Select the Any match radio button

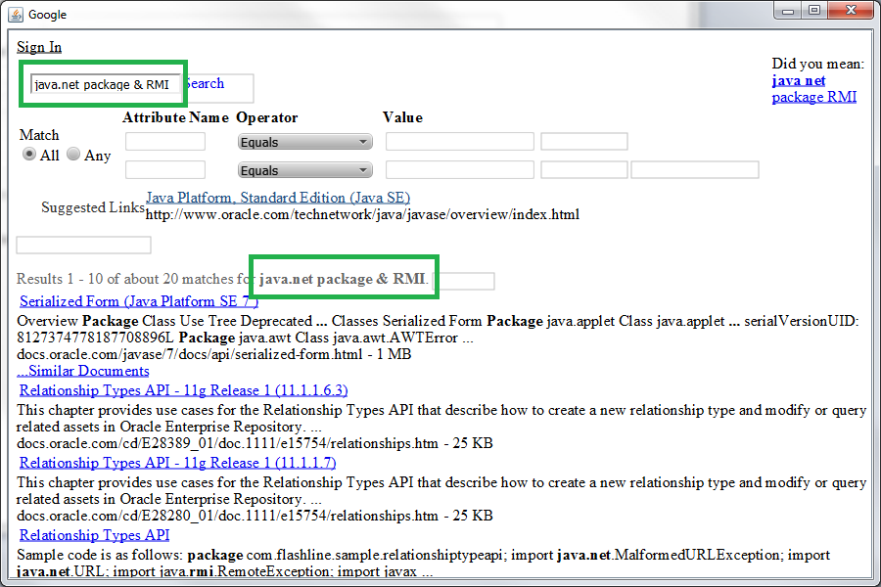point(73,154)
